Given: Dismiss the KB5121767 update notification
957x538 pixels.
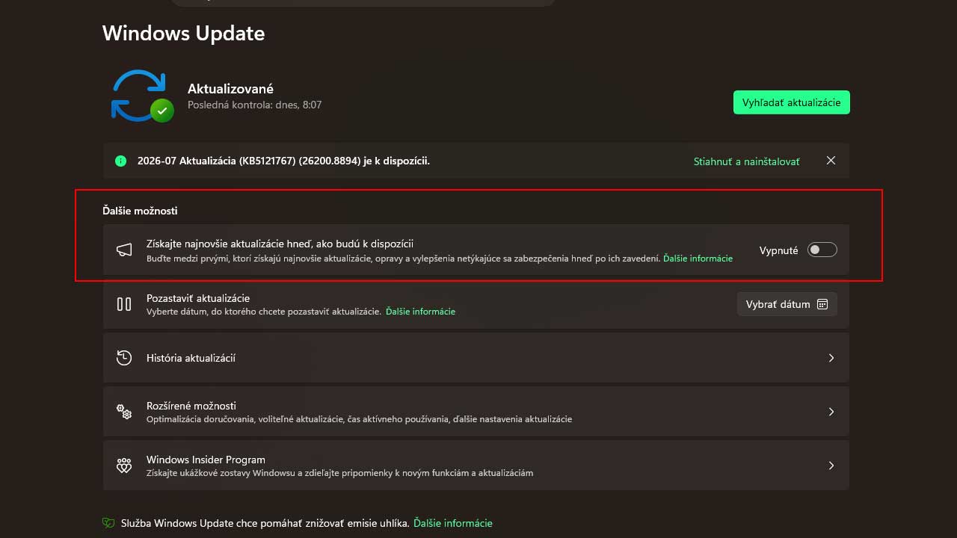Looking at the screenshot, I should coord(831,161).
